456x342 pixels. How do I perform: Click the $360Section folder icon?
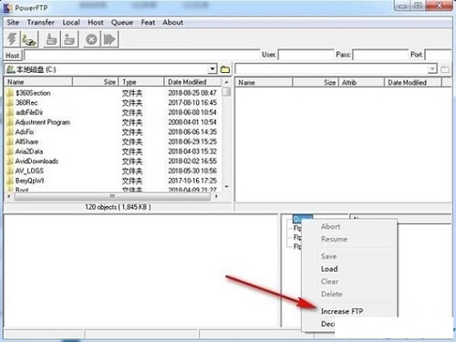coord(10,93)
